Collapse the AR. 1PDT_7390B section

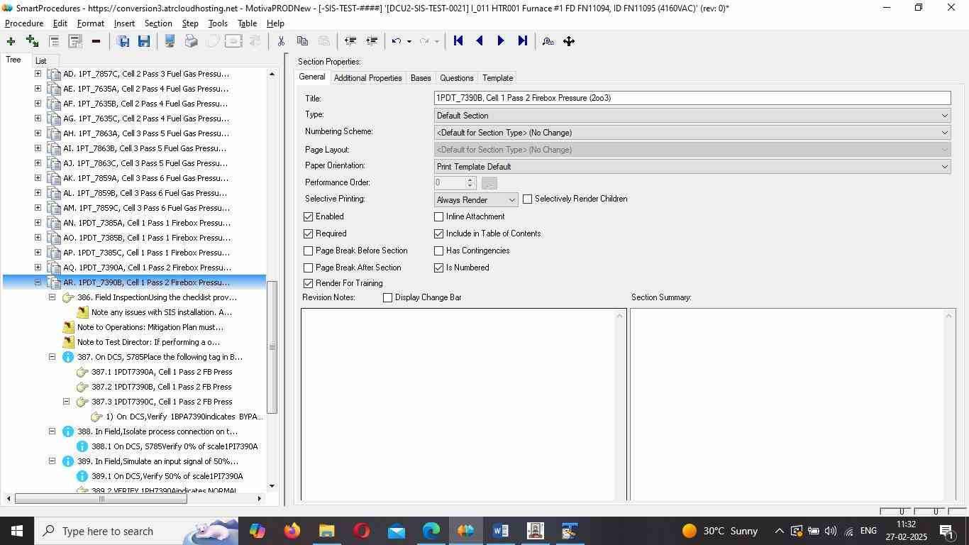pyautogui.click(x=38, y=282)
